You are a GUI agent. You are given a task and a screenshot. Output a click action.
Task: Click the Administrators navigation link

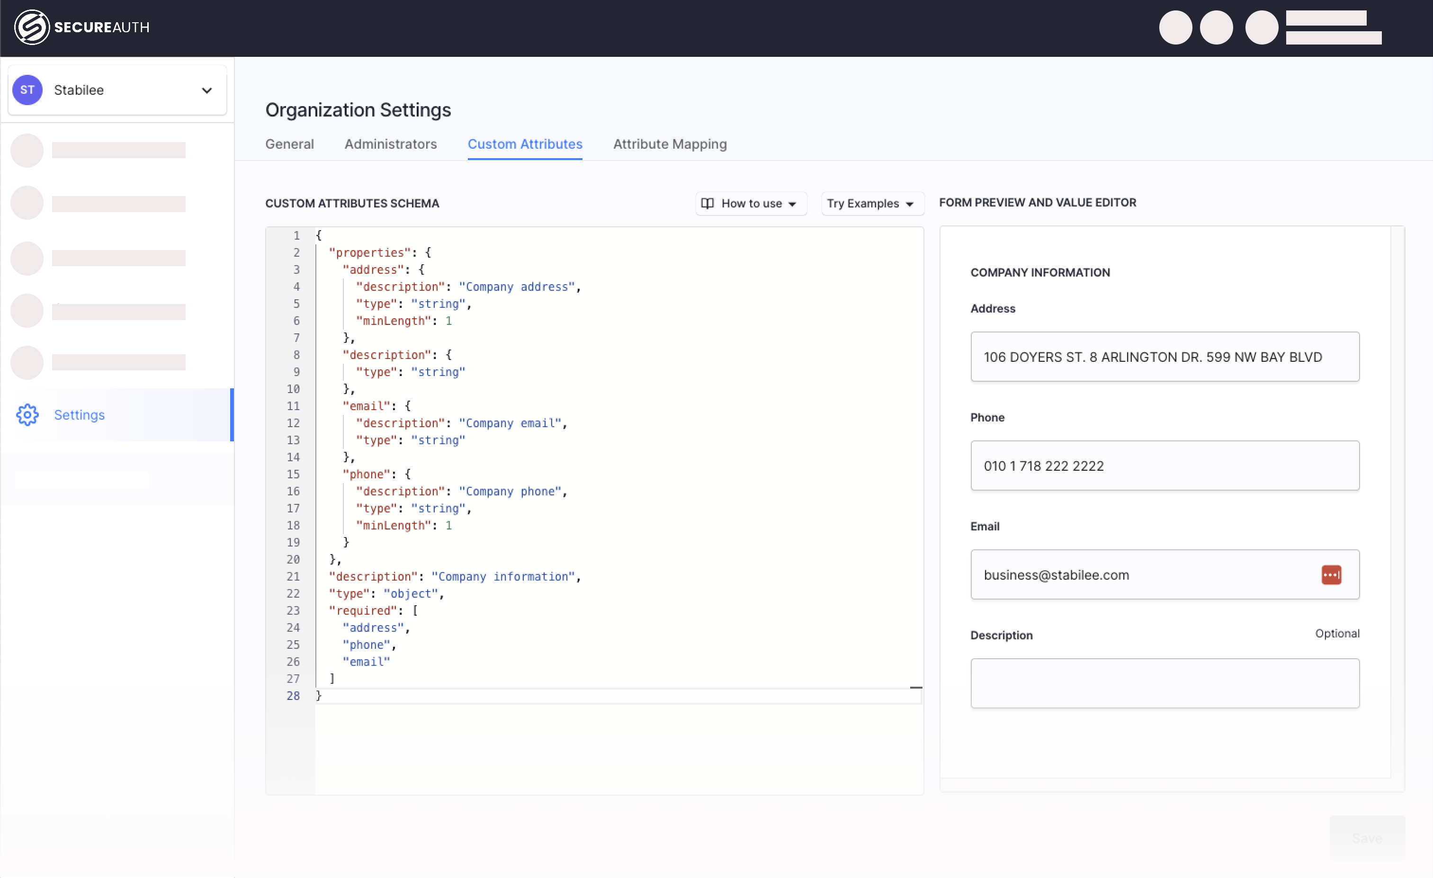(390, 144)
